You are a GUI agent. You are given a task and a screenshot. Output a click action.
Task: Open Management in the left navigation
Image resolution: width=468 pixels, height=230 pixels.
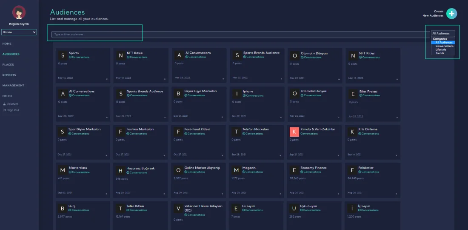point(13,85)
